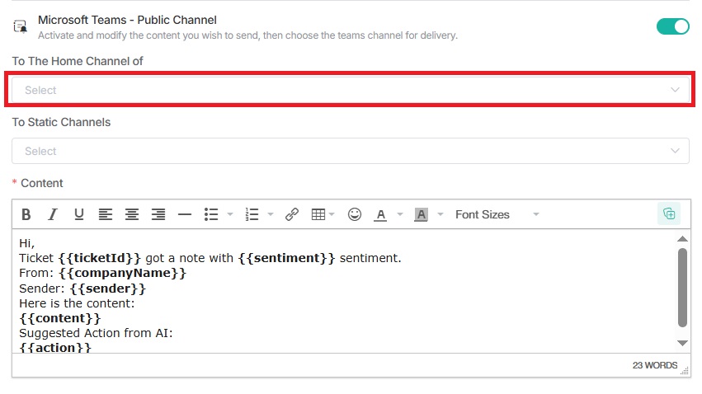Expand background color palette arrow
This screenshot has width=702, height=394.
point(441,214)
